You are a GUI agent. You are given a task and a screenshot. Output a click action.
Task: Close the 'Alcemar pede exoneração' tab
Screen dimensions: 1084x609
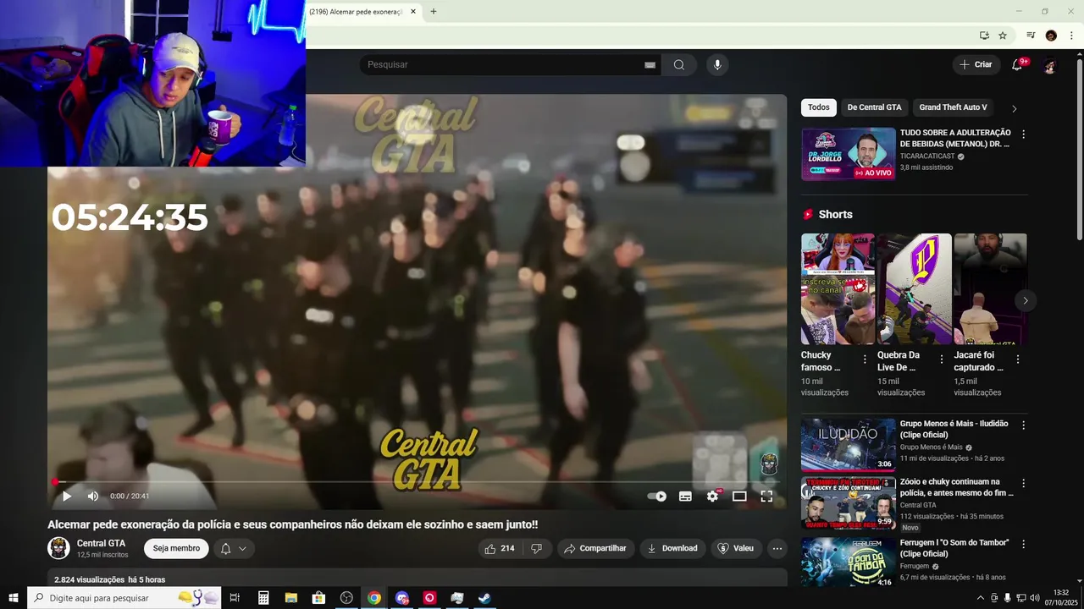[413, 12]
